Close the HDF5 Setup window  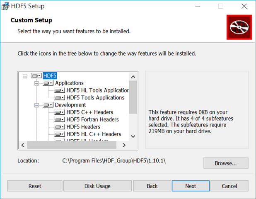click(x=244, y=6)
